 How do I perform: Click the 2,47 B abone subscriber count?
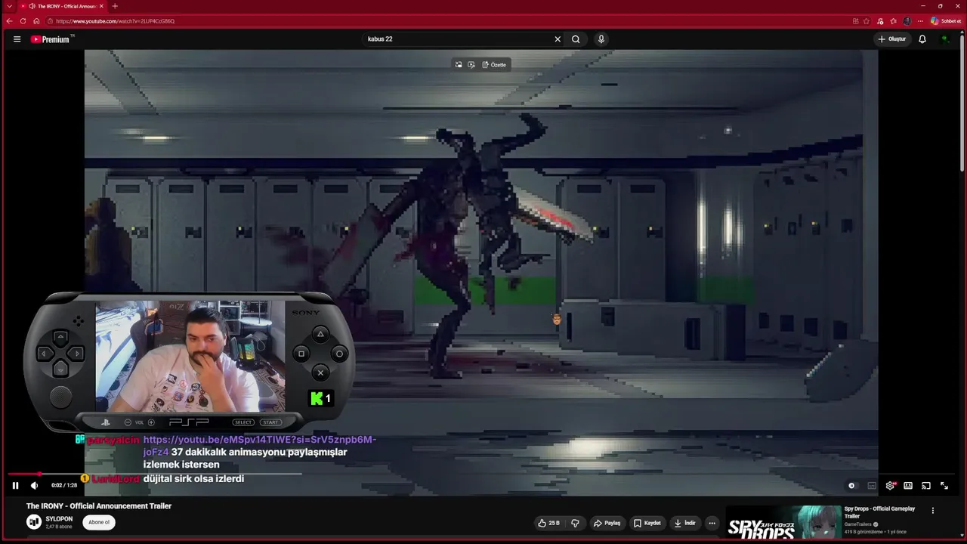click(x=58, y=527)
